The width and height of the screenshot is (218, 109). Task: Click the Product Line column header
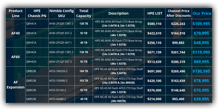pos(16,13)
